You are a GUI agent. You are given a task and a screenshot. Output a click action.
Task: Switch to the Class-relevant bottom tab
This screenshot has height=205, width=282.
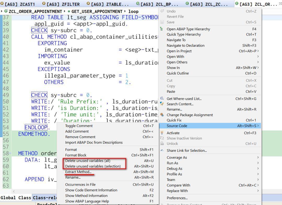pyautogui.click(x=45, y=198)
